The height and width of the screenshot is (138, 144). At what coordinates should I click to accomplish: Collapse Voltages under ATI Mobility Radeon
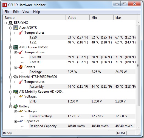pyautogui.click(x=16, y=97)
